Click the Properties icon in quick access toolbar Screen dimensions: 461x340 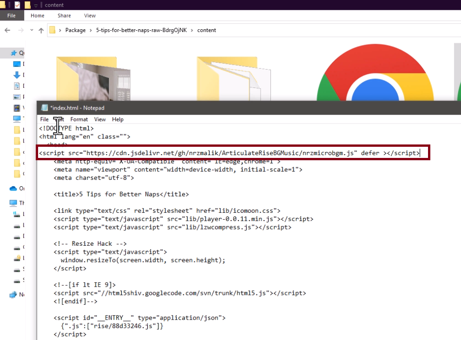[x=17, y=5]
